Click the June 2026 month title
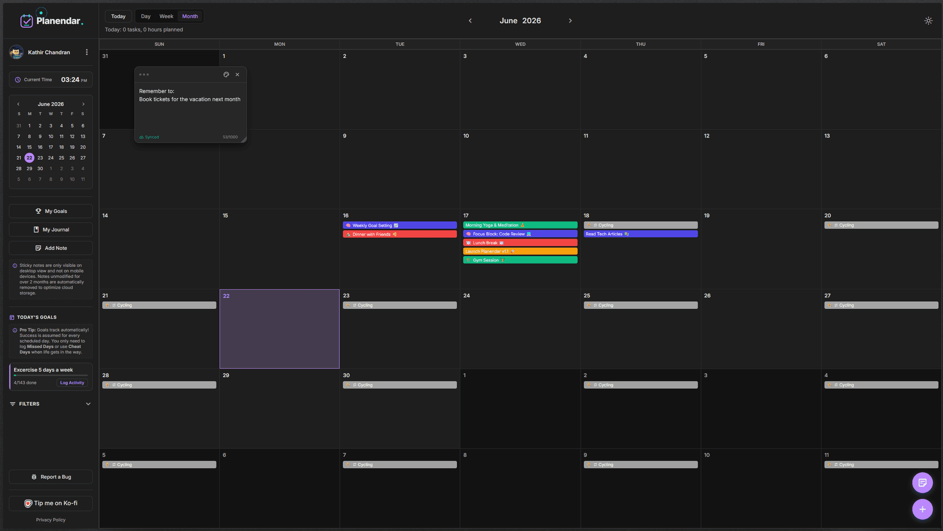Screen dimensions: 943x531 click(520, 21)
